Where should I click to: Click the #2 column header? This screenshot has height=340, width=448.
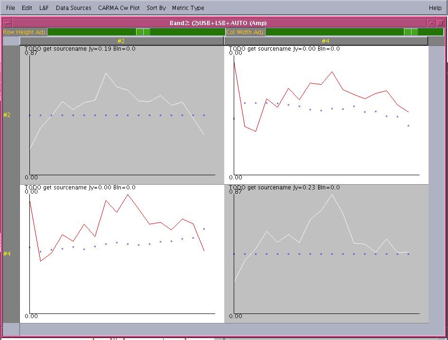coord(121,41)
